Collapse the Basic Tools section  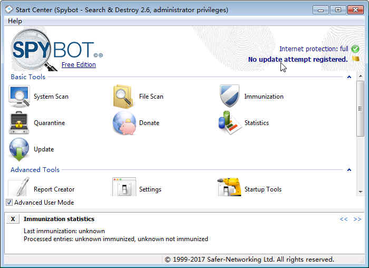click(349, 77)
